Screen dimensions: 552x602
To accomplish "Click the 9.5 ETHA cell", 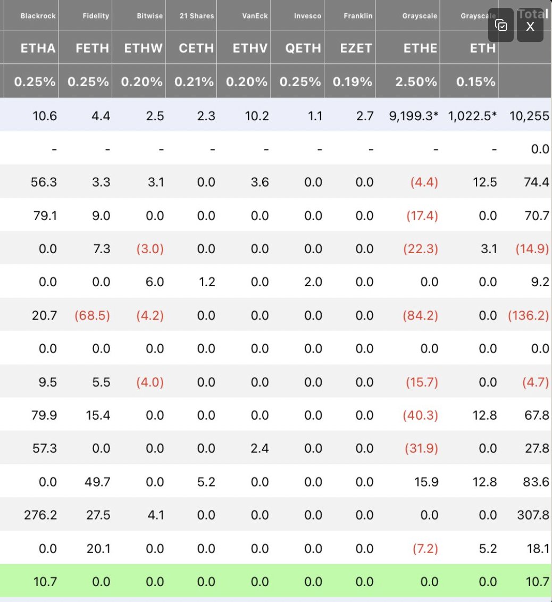I will coord(48,382).
